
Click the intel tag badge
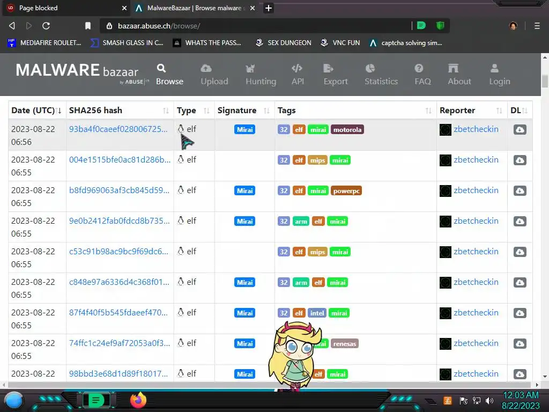point(317,313)
